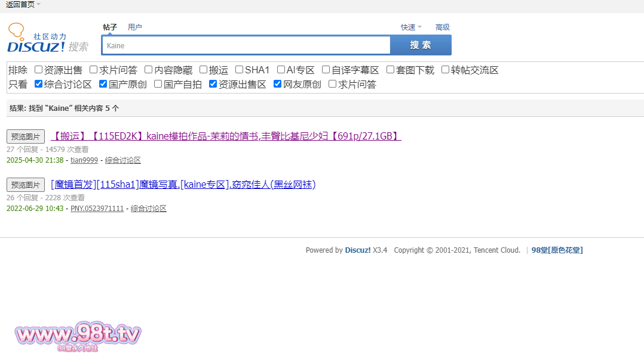Switch to the 用户 search tab

coord(135,27)
